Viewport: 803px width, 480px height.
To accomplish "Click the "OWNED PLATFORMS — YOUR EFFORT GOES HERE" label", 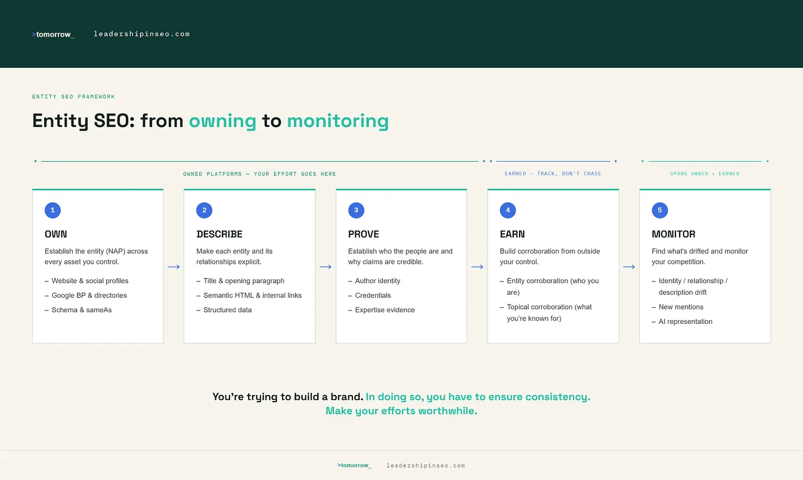I will [259, 174].
